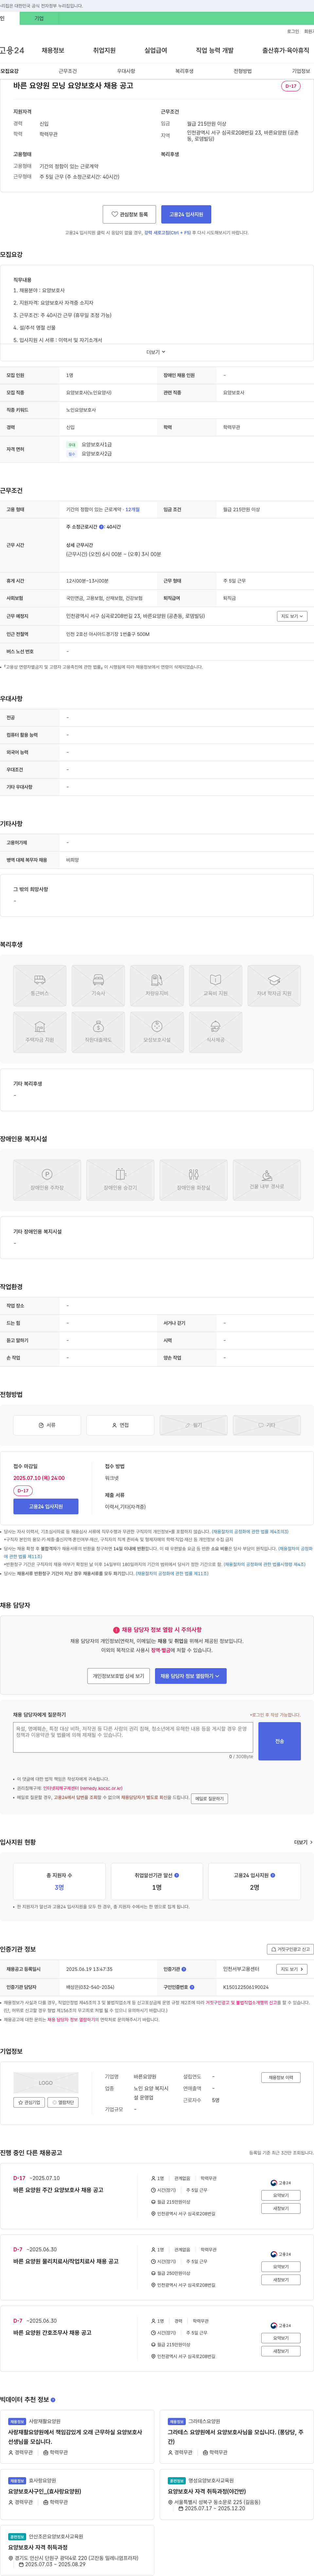Click 관심정보 등록 heart button
Screen dimensions: 314x2576
click(x=129, y=214)
